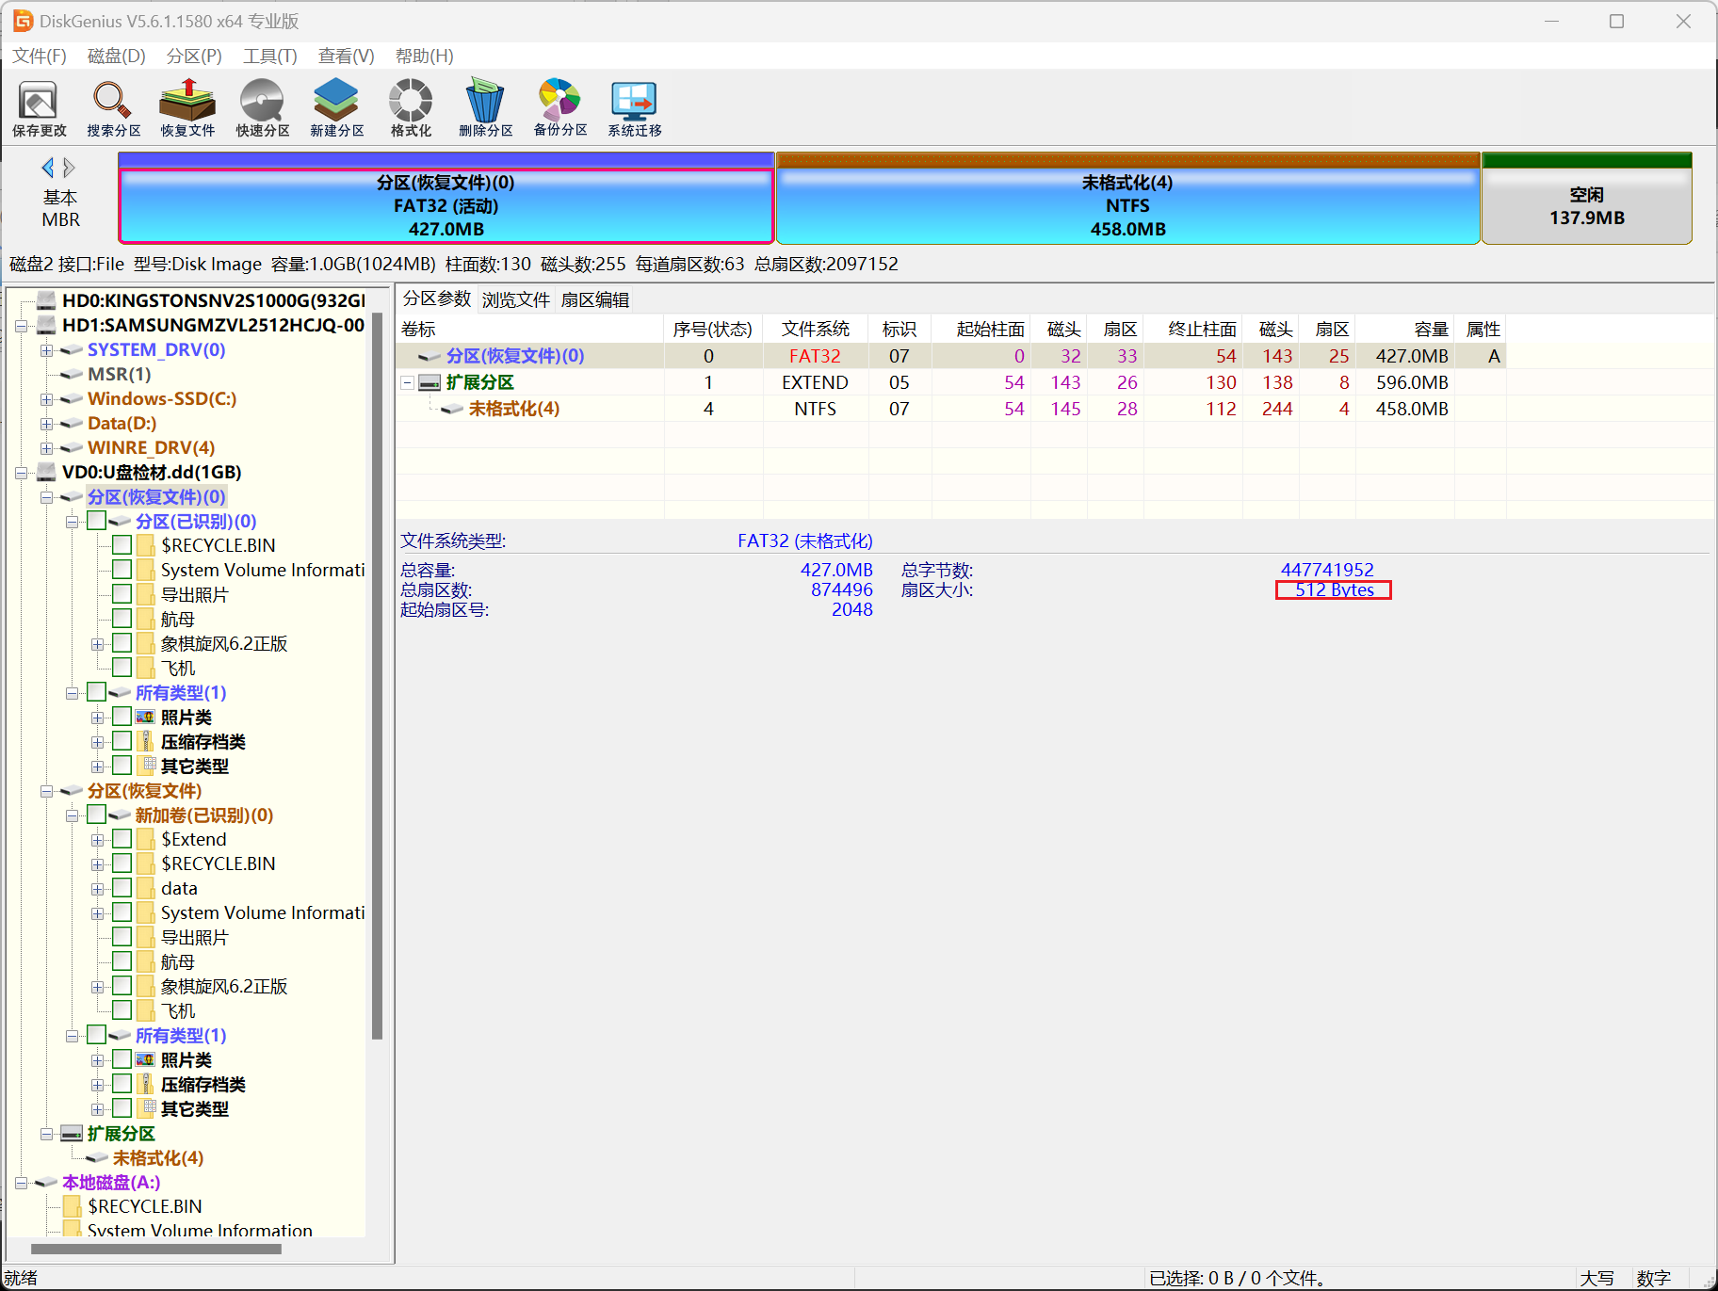The image size is (1718, 1291).
Task: Collapse the VD0:U盘检材.dd tree node
Action: coord(21,473)
